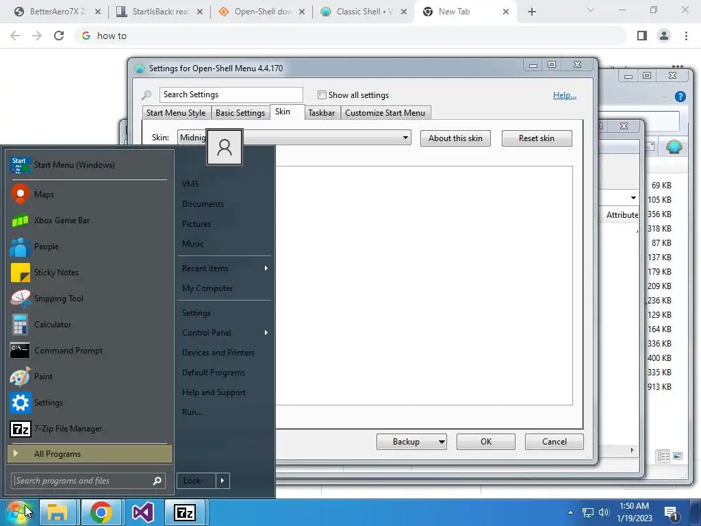Launch Xbox Game Bar icon
701x526 pixels.
20,221
